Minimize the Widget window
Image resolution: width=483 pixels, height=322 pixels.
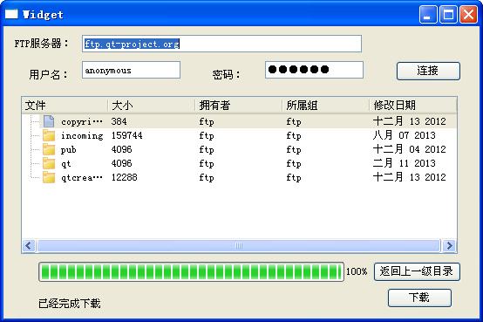click(x=427, y=15)
